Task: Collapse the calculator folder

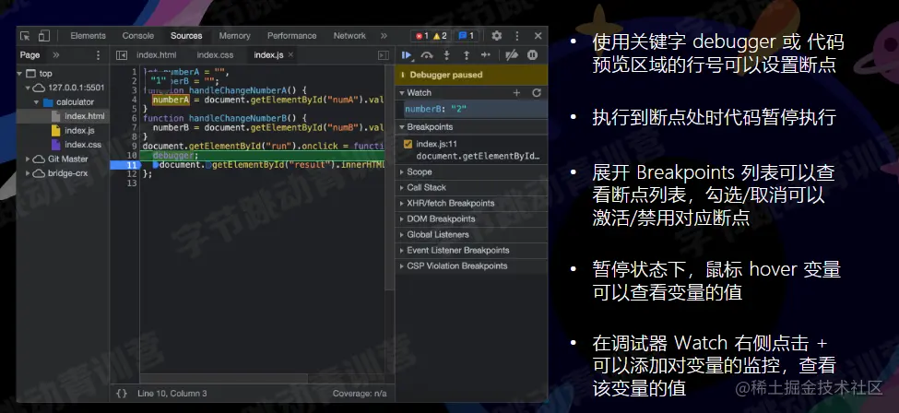Action: click(x=36, y=102)
